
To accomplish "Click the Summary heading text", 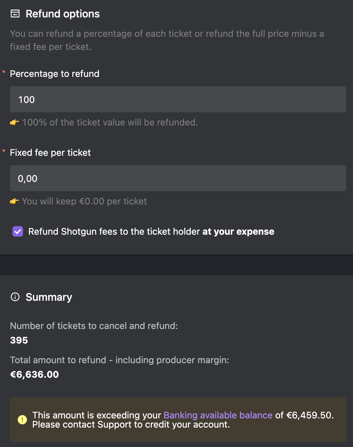I will 49,297.
